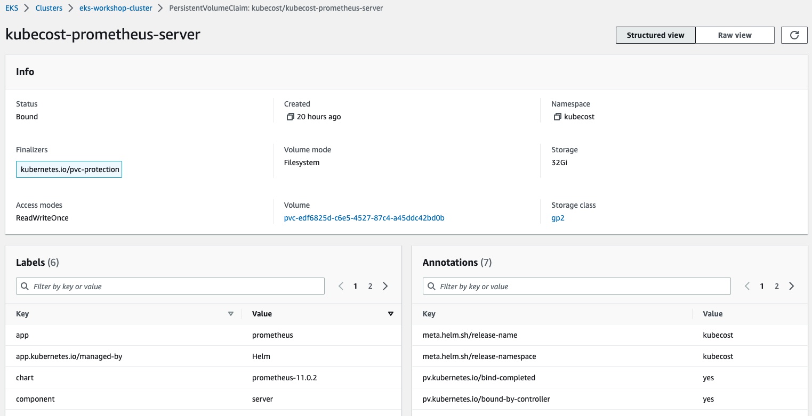Image resolution: width=812 pixels, height=416 pixels.
Task: Click 'app.kubernetes.io/managed-by' label key
Action: [69, 356]
